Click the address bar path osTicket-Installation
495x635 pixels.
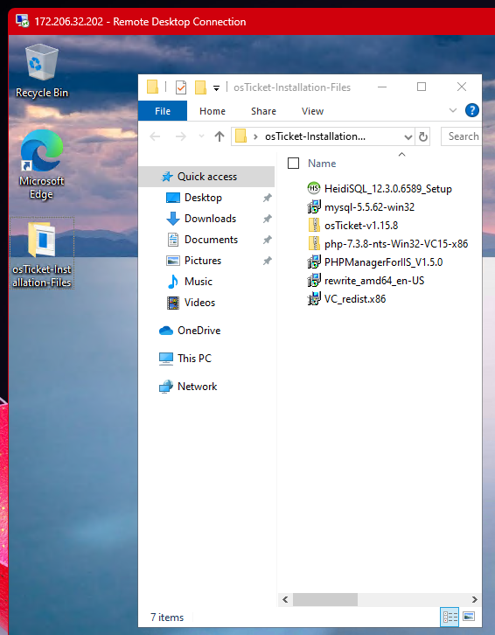[x=315, y=136]
